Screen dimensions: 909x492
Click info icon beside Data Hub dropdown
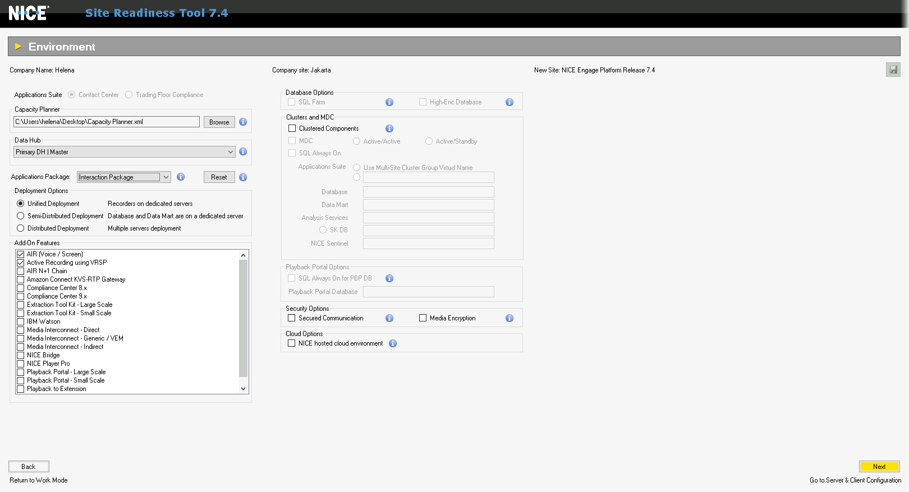(243, 151)
